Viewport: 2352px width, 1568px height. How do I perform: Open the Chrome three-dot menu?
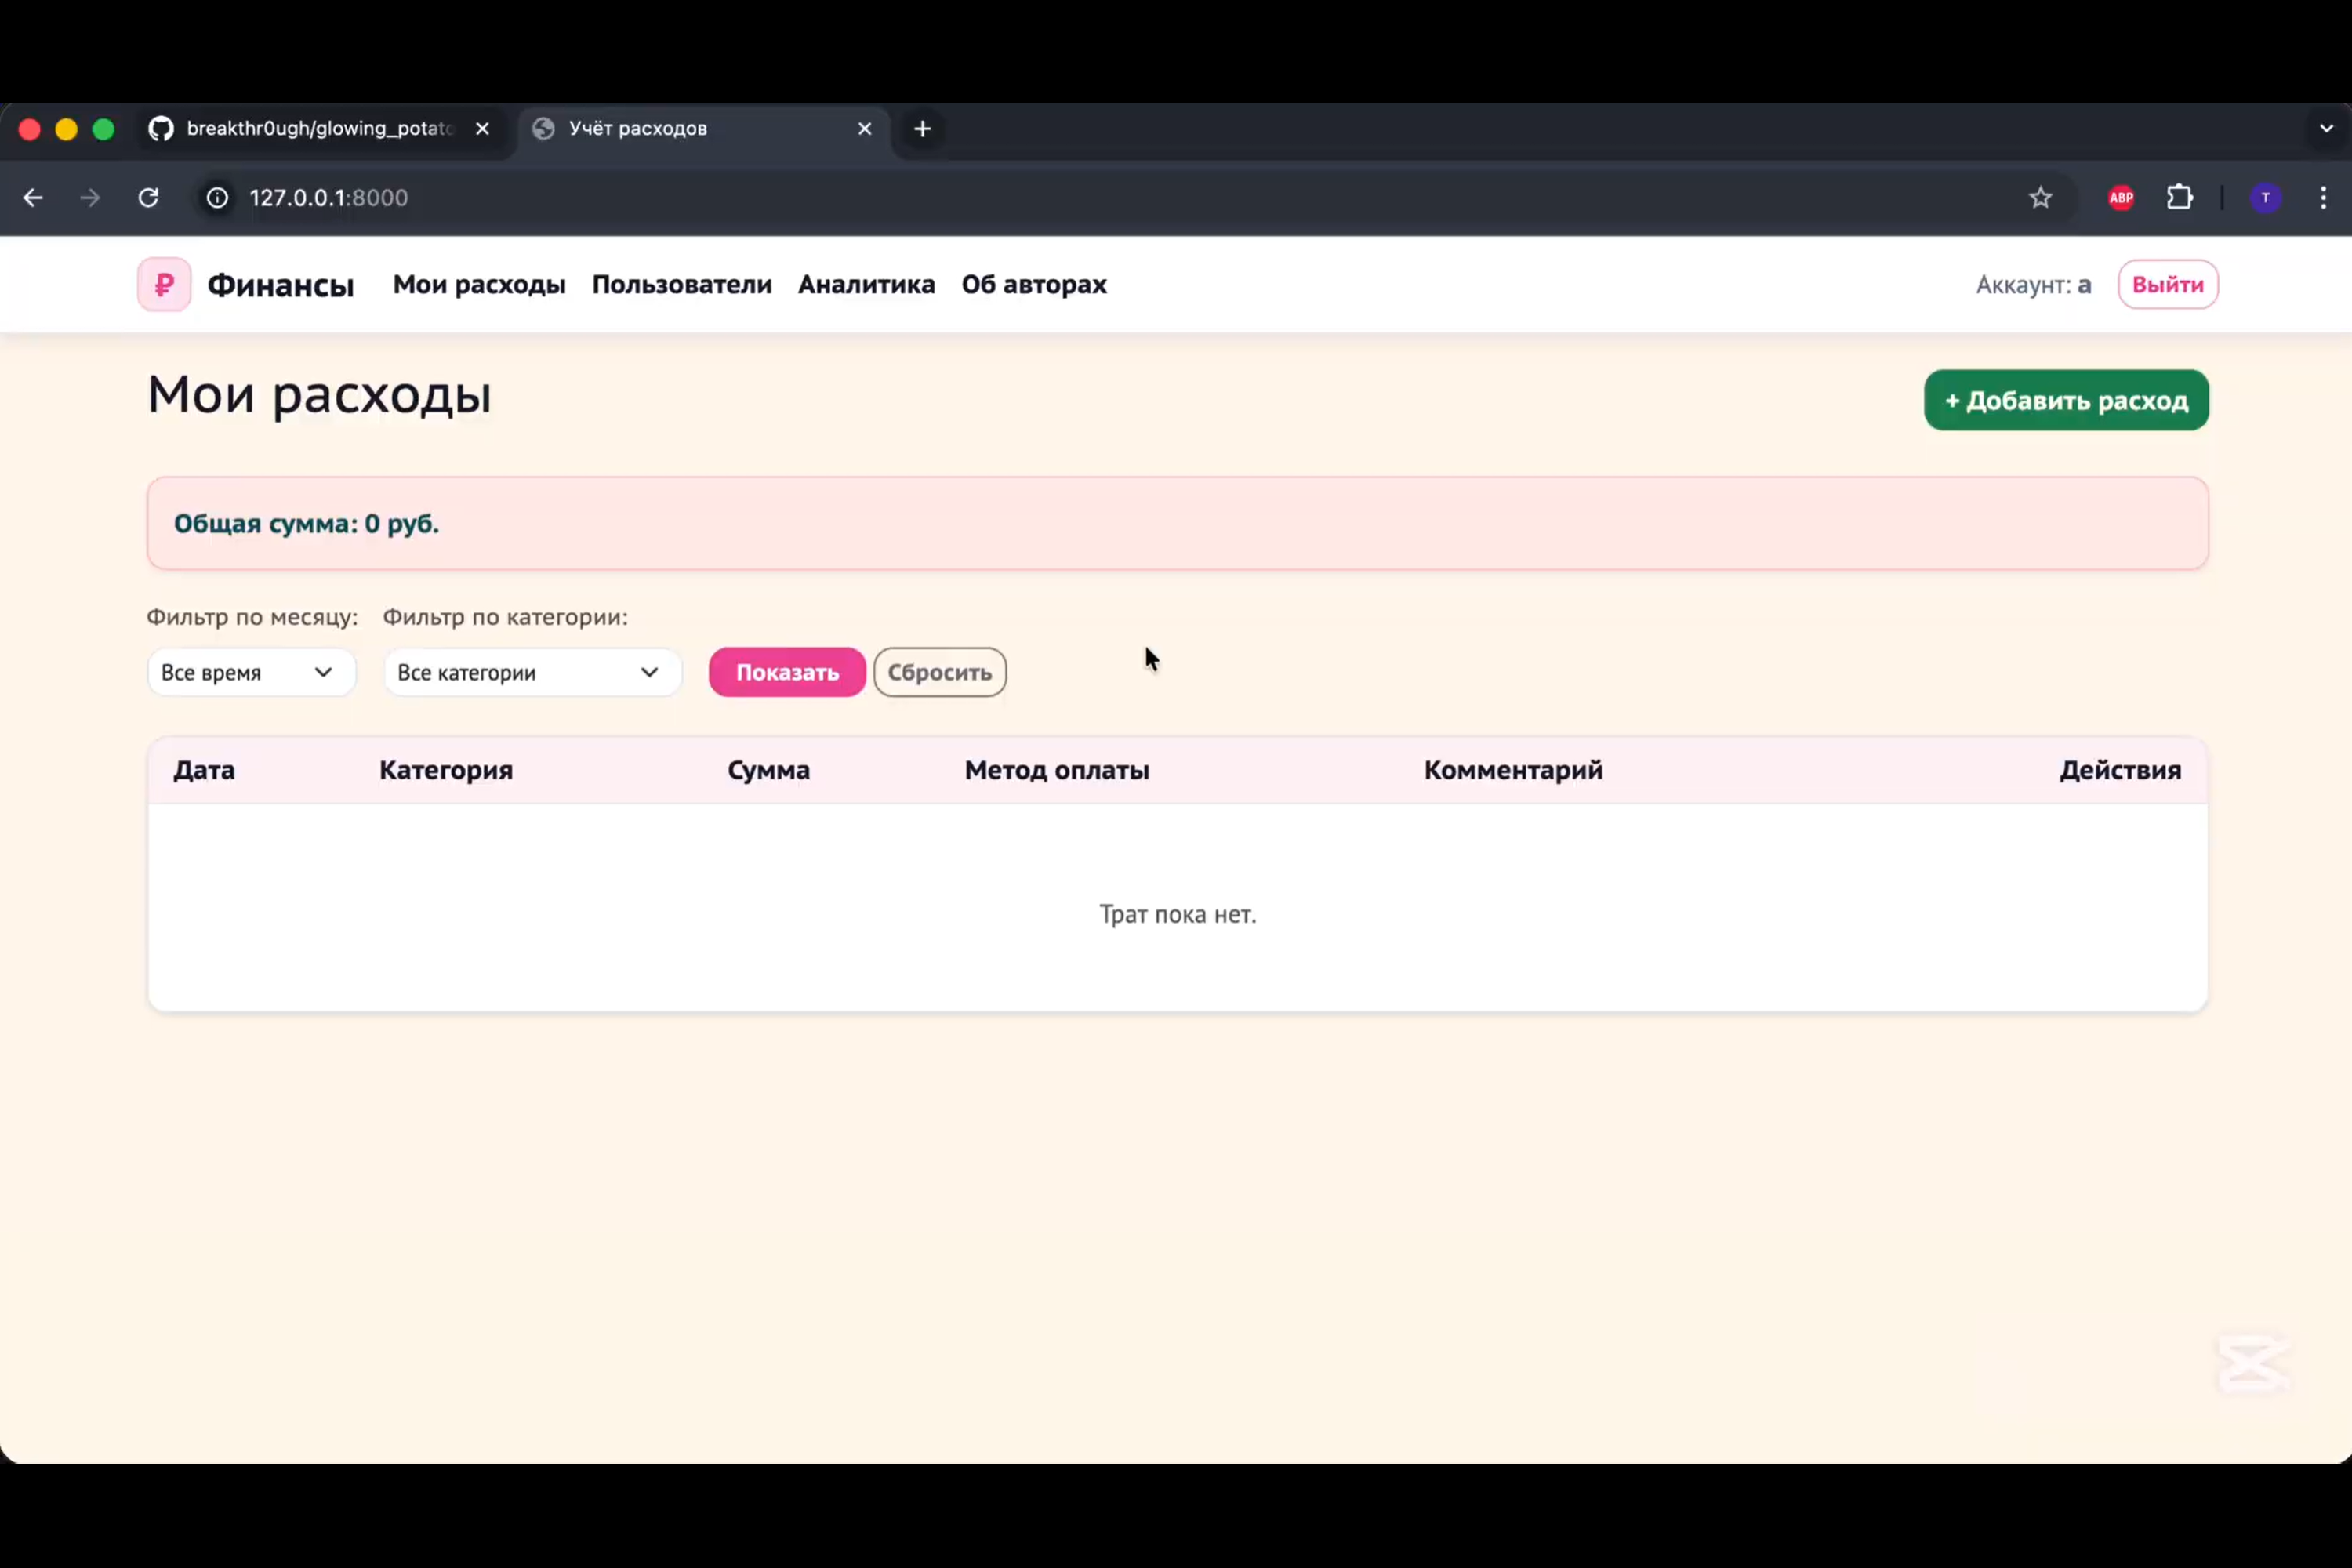2322,198
